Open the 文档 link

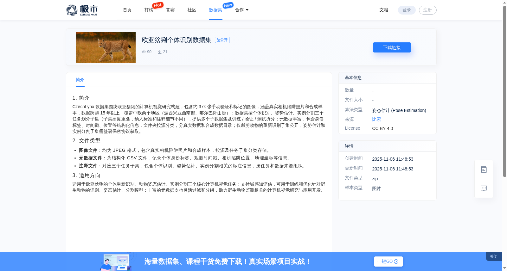(x=384, y=10)
